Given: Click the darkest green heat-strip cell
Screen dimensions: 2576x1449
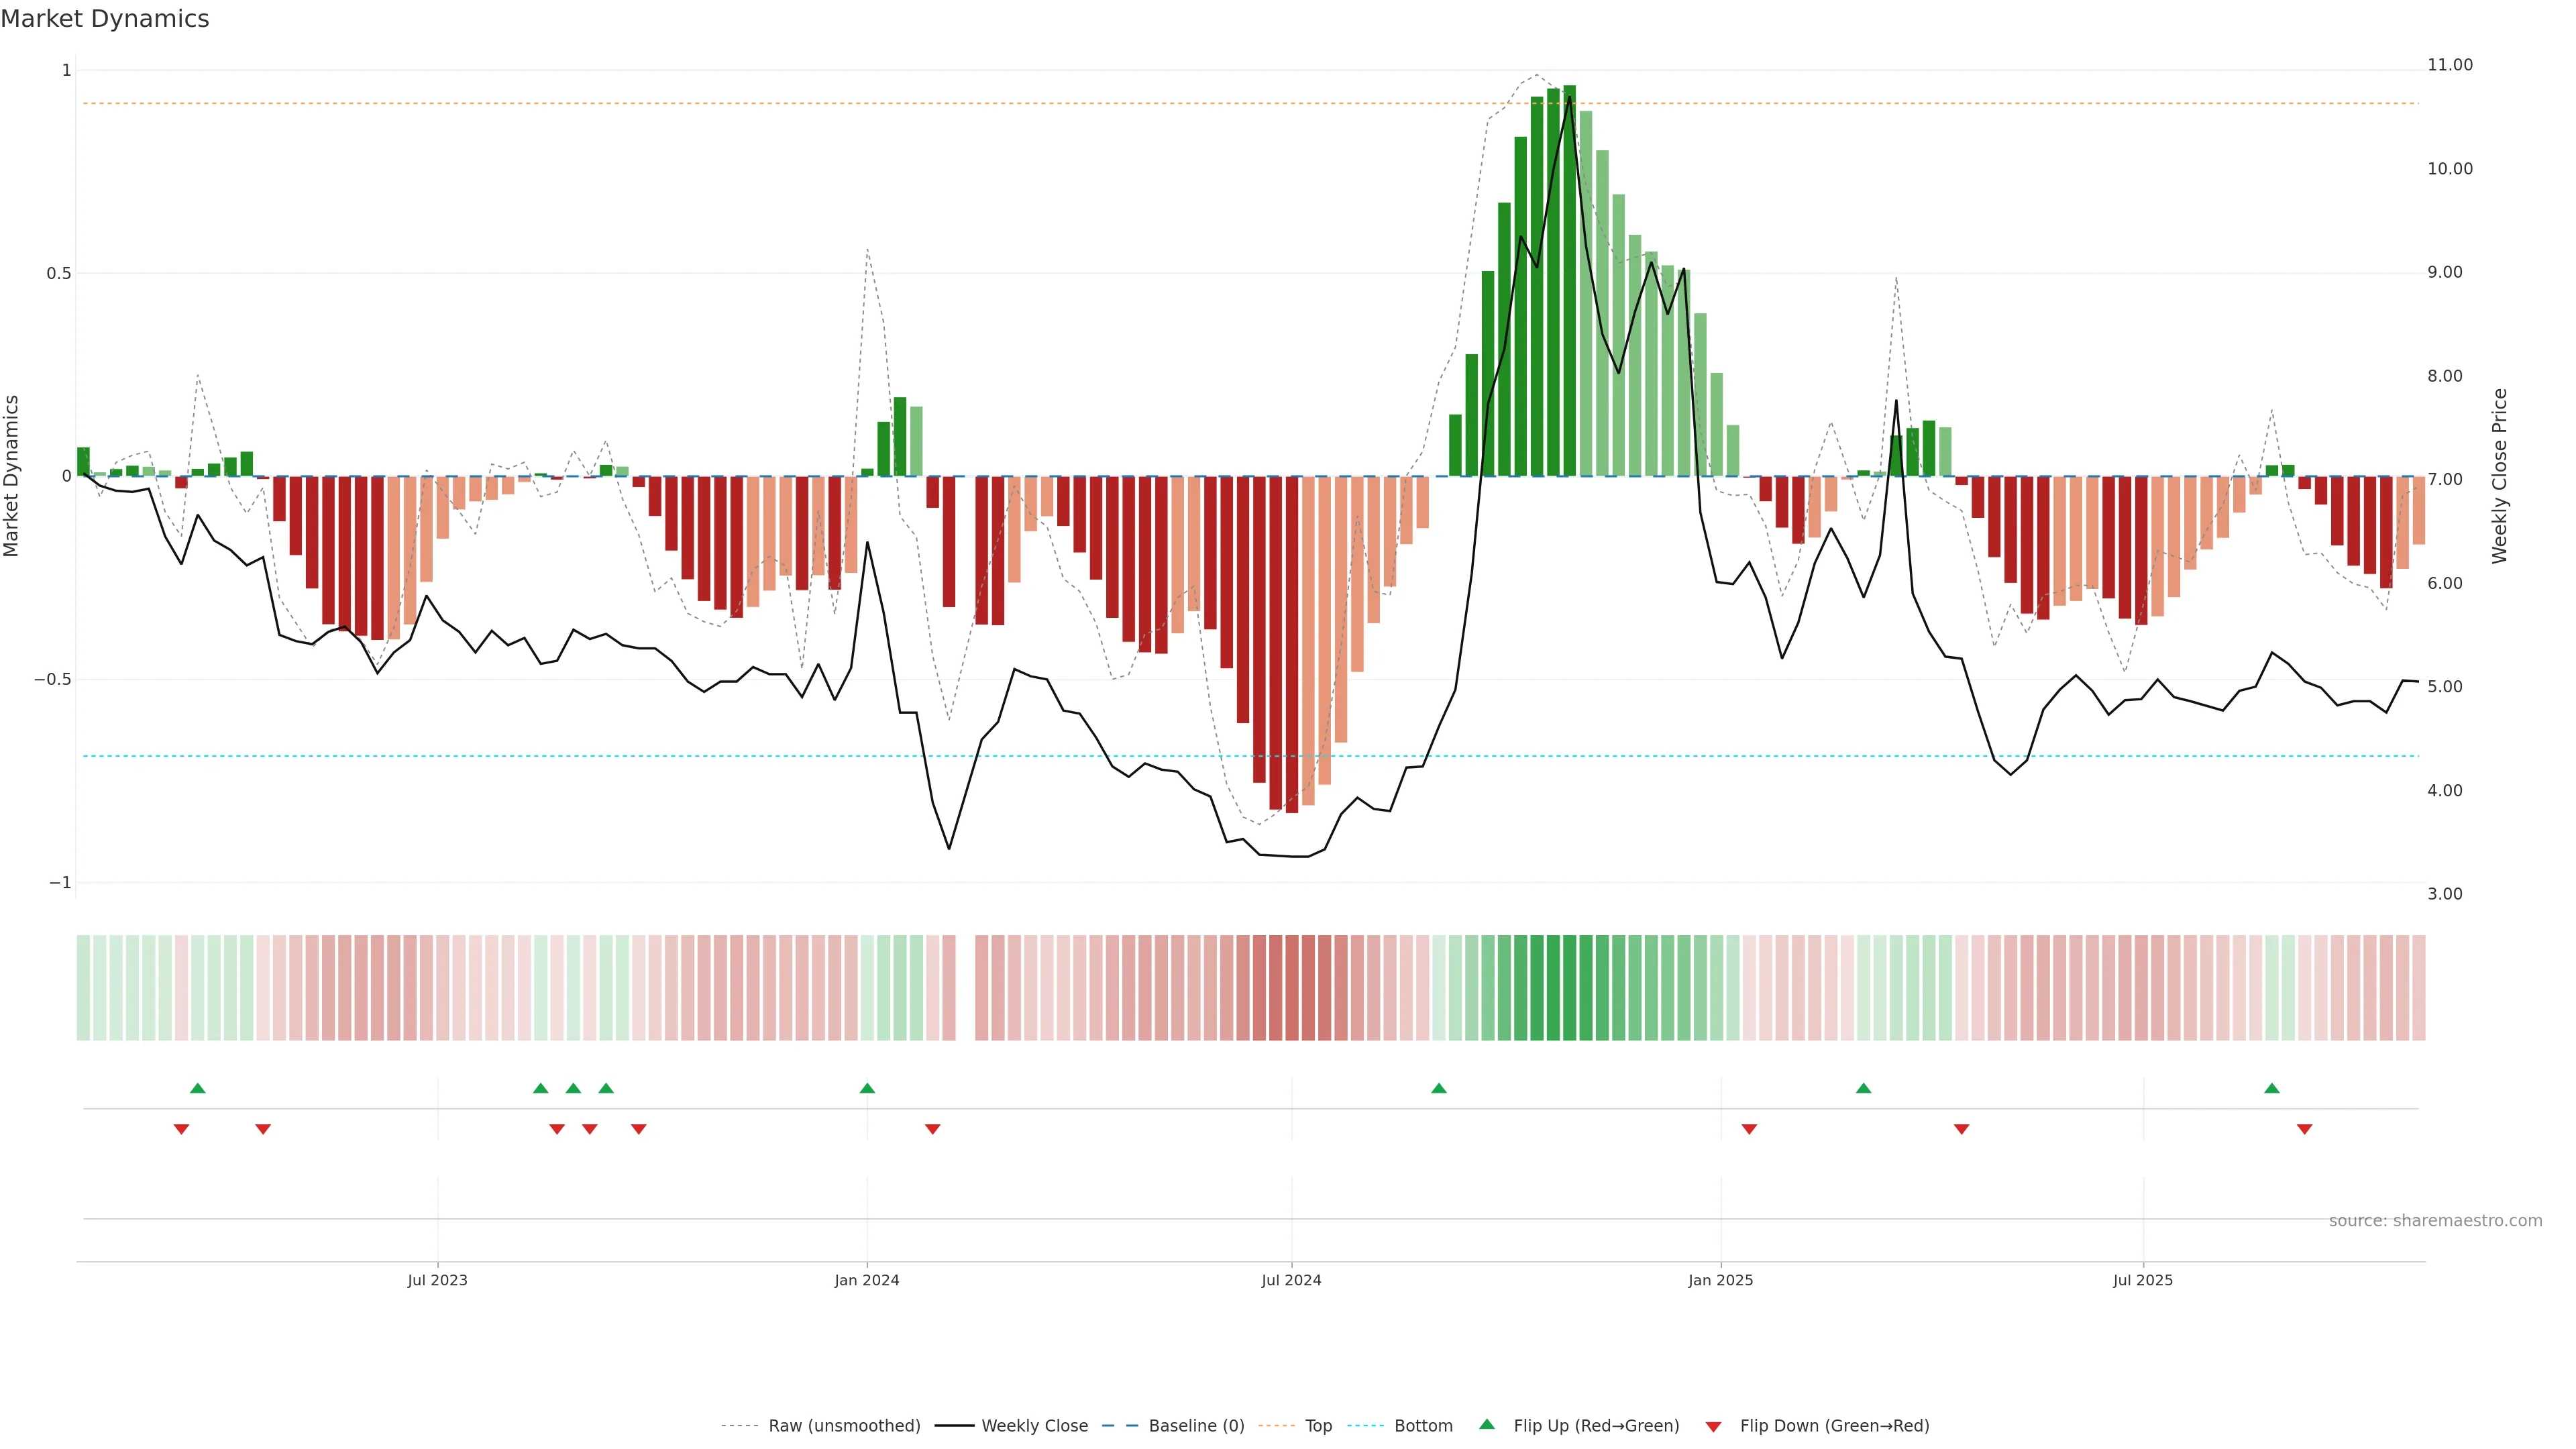Looking at the screenshot, I should tap(1569, 987).
